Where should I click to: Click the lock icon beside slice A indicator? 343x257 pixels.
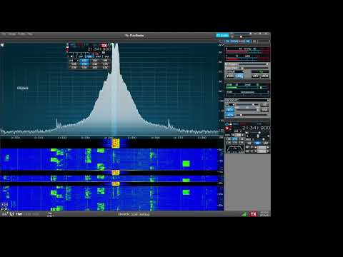[231, 124]
